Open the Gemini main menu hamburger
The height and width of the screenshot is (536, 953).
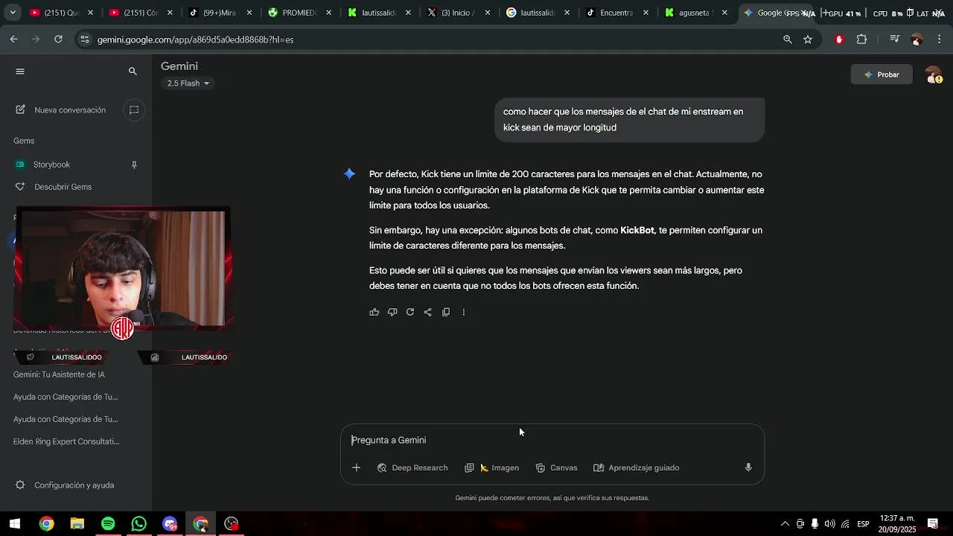tap(20, 71)
